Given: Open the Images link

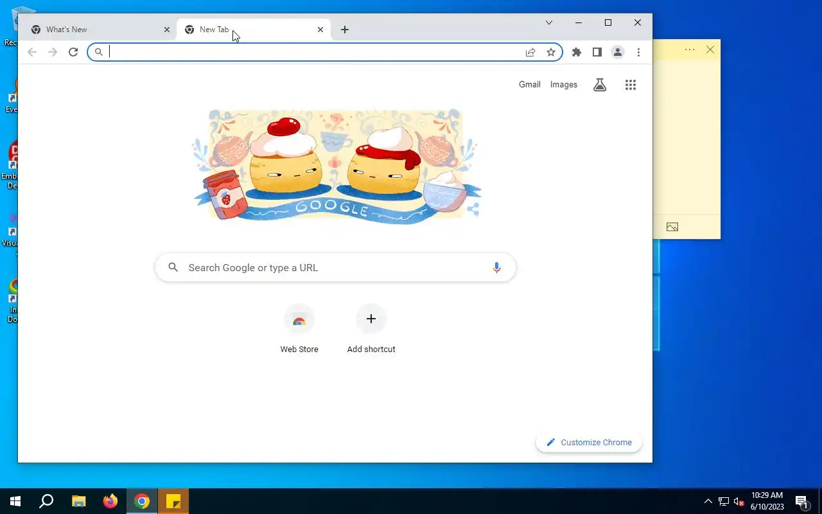Looking at the screenshot, I should click(x=564, y=84).
